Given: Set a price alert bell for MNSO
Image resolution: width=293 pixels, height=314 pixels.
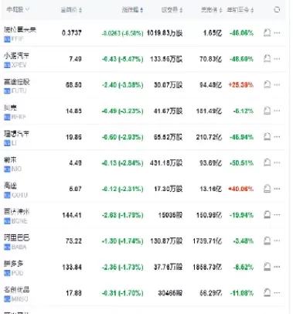Looking at the screenshot, I should point(267,292).
